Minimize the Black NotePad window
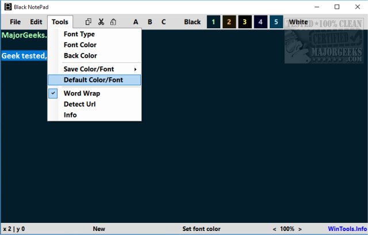Screen dimensions: 368x235 [x=317, y=7]
